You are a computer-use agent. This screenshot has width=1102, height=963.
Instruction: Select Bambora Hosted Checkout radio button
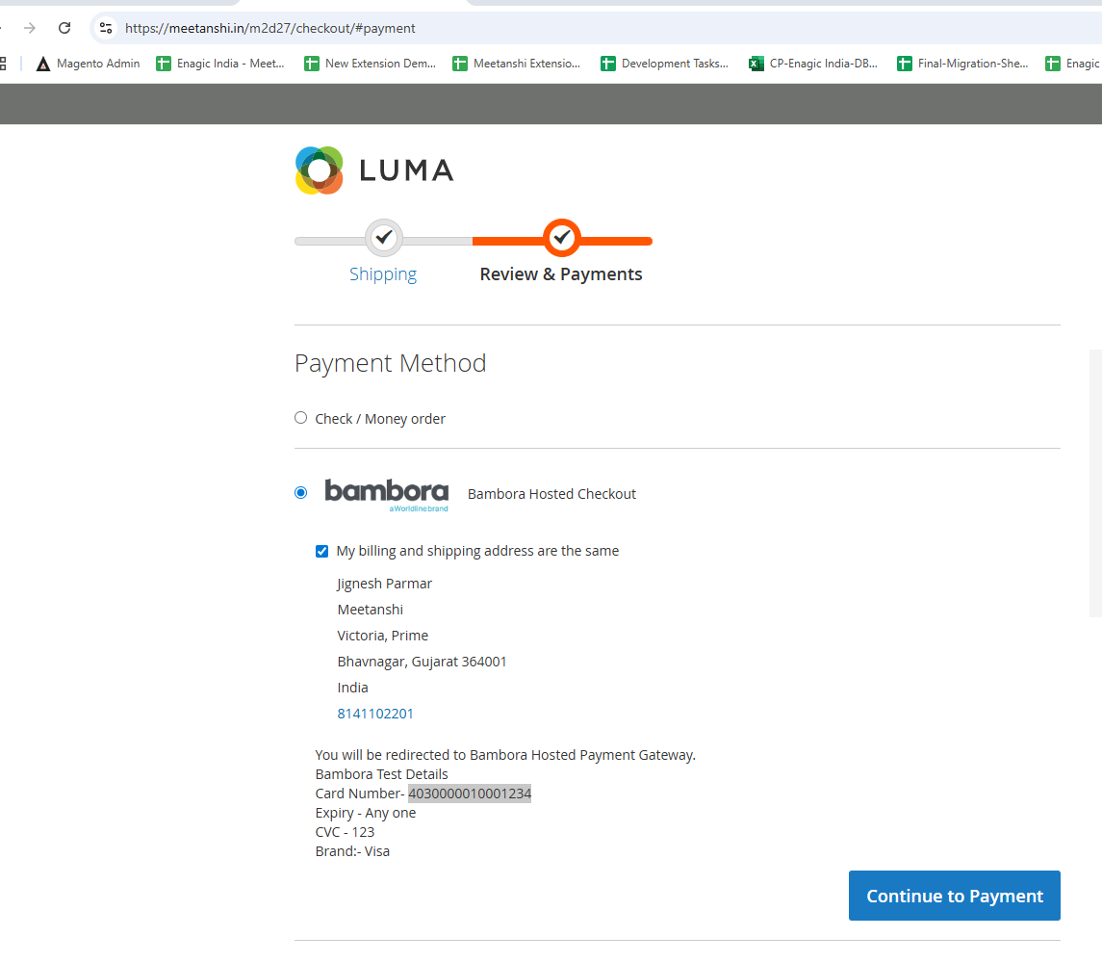tap(301, 492)
